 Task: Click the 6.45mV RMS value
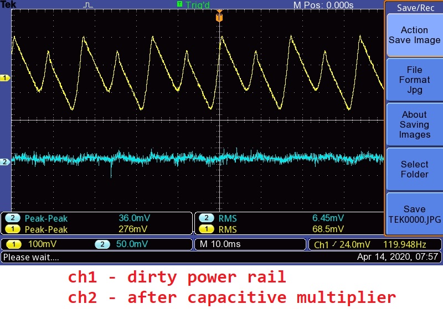click(328, 218)
